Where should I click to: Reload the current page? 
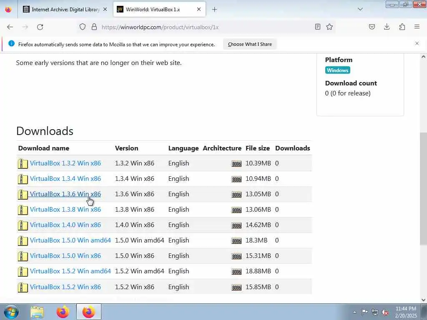coord(40,27)
